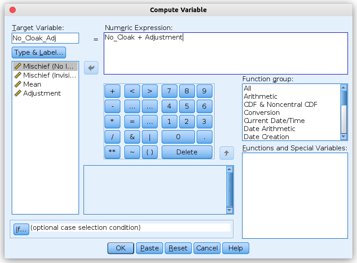Image resolution: width=357 pixels, height=263 pixels.
Task: Open Help for Compute Variable
Action: pos(236,248)
